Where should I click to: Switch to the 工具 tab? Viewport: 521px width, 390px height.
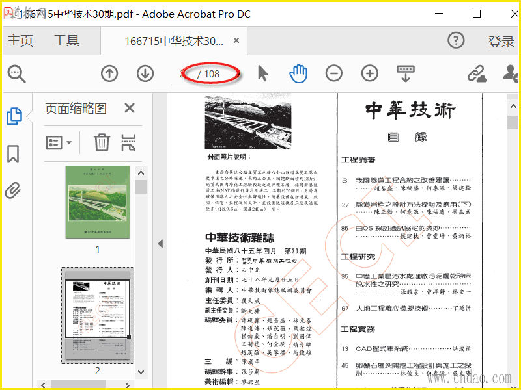click(66, 40)
